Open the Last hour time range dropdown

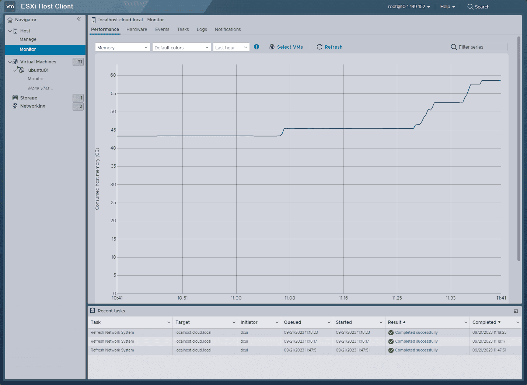[231, 47]
